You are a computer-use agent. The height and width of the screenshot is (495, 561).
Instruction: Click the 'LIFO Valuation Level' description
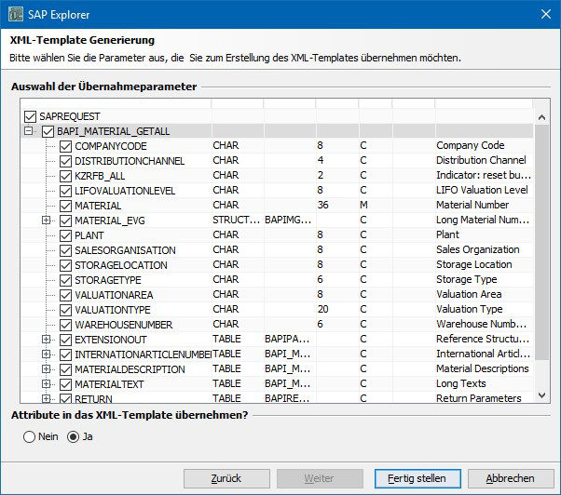482,190
